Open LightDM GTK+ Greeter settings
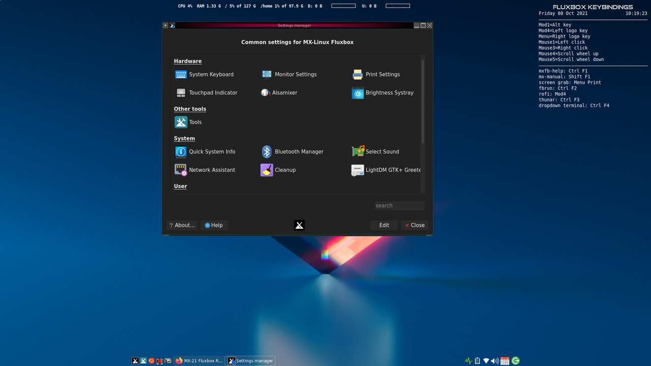651x366 pixels. pyautogui.click(x=386, y=170)
